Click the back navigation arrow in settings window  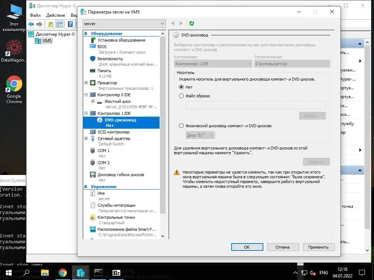[173, 23]
